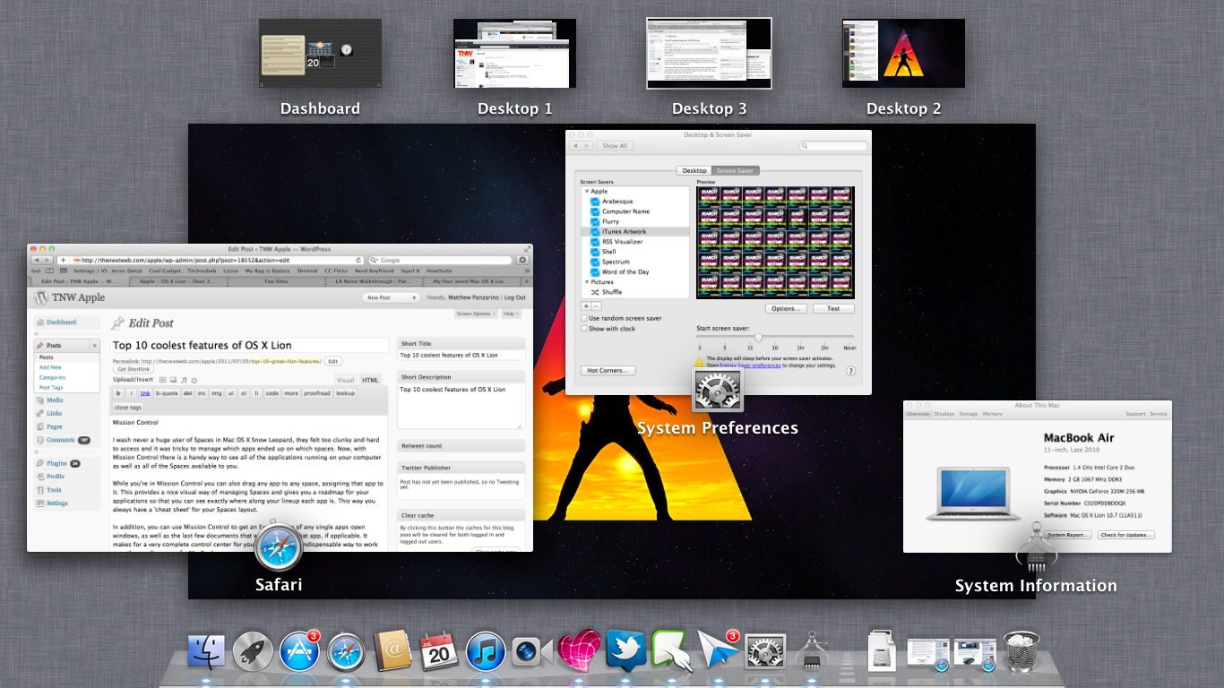This screenshot has height=688, width=1224.
Task: Click the large Safari compass badge under the WordPress window
Action: (x=278, y=545)
